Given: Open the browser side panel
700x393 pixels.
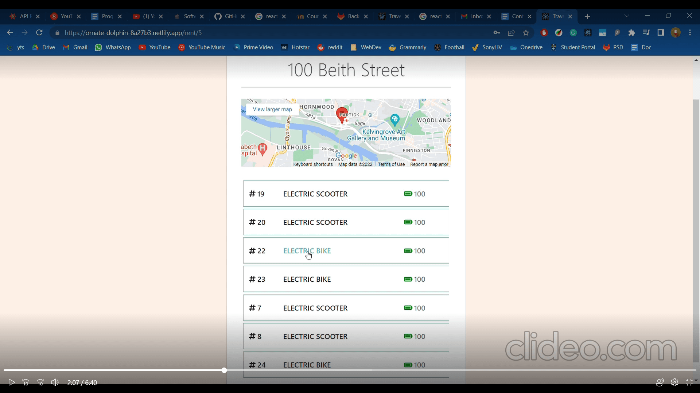Looking at the screenshot, I should pyautogui.click(x=661, y=33).
